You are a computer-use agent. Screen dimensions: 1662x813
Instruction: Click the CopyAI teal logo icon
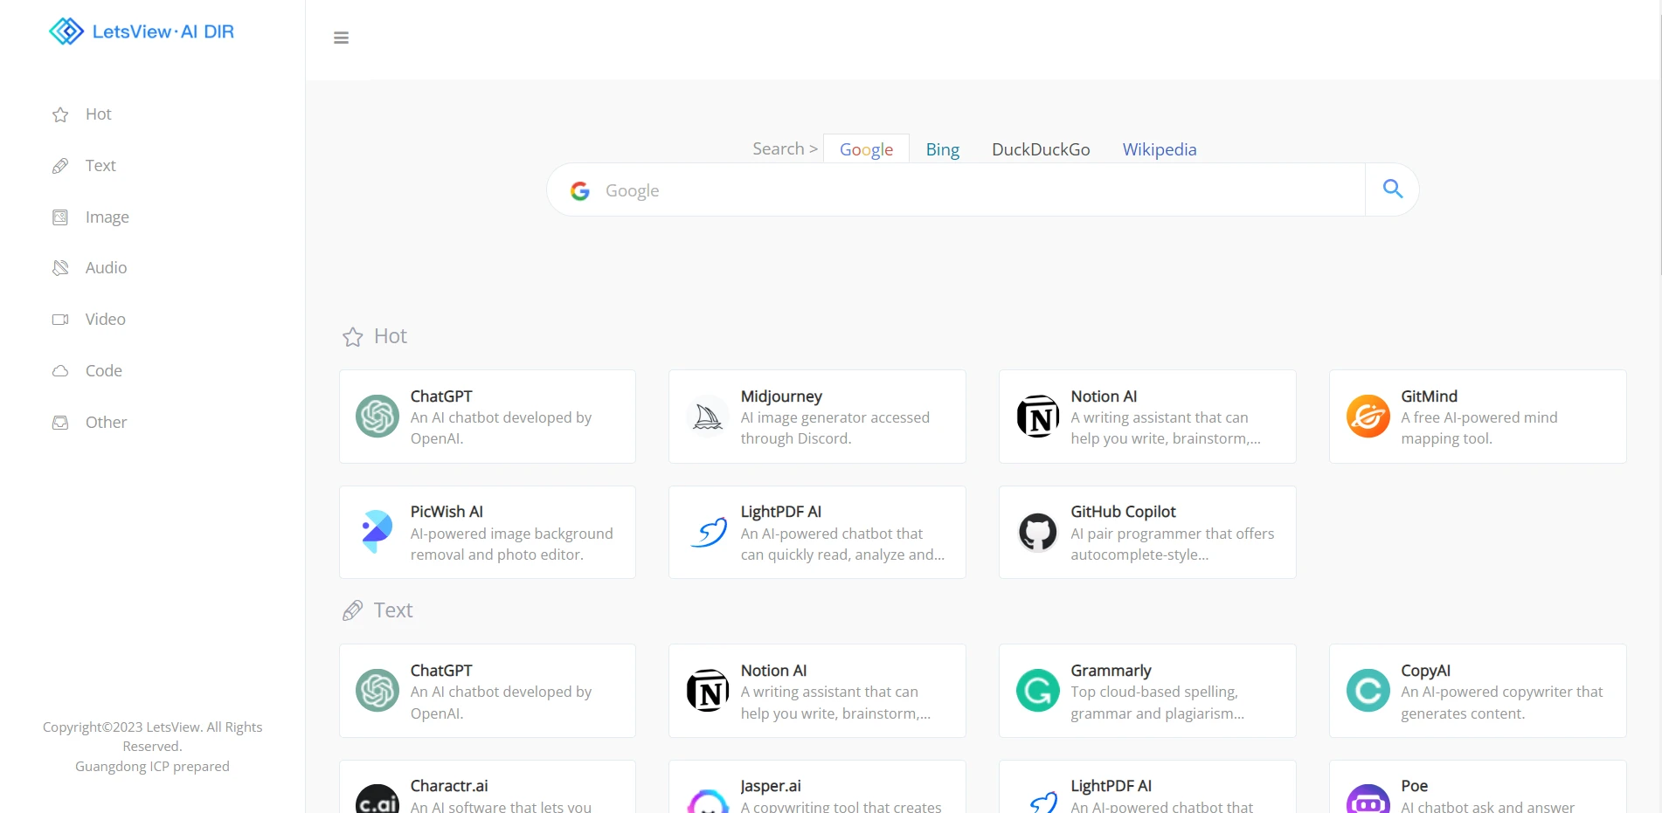pos(1368,691)
